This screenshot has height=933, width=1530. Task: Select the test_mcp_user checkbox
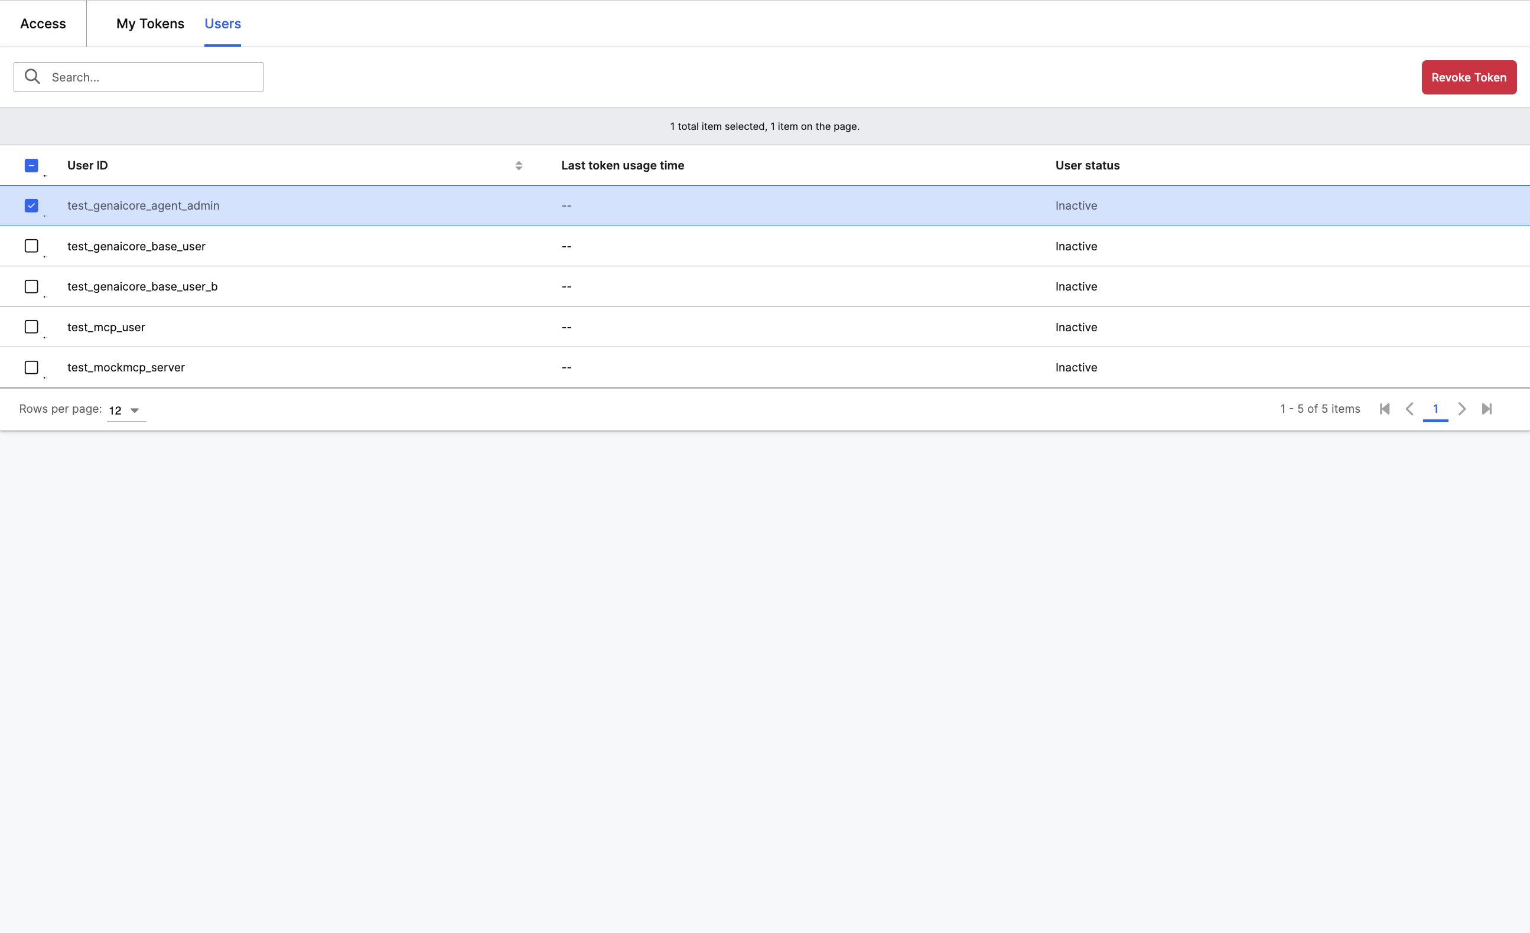(x=31, y=327)
